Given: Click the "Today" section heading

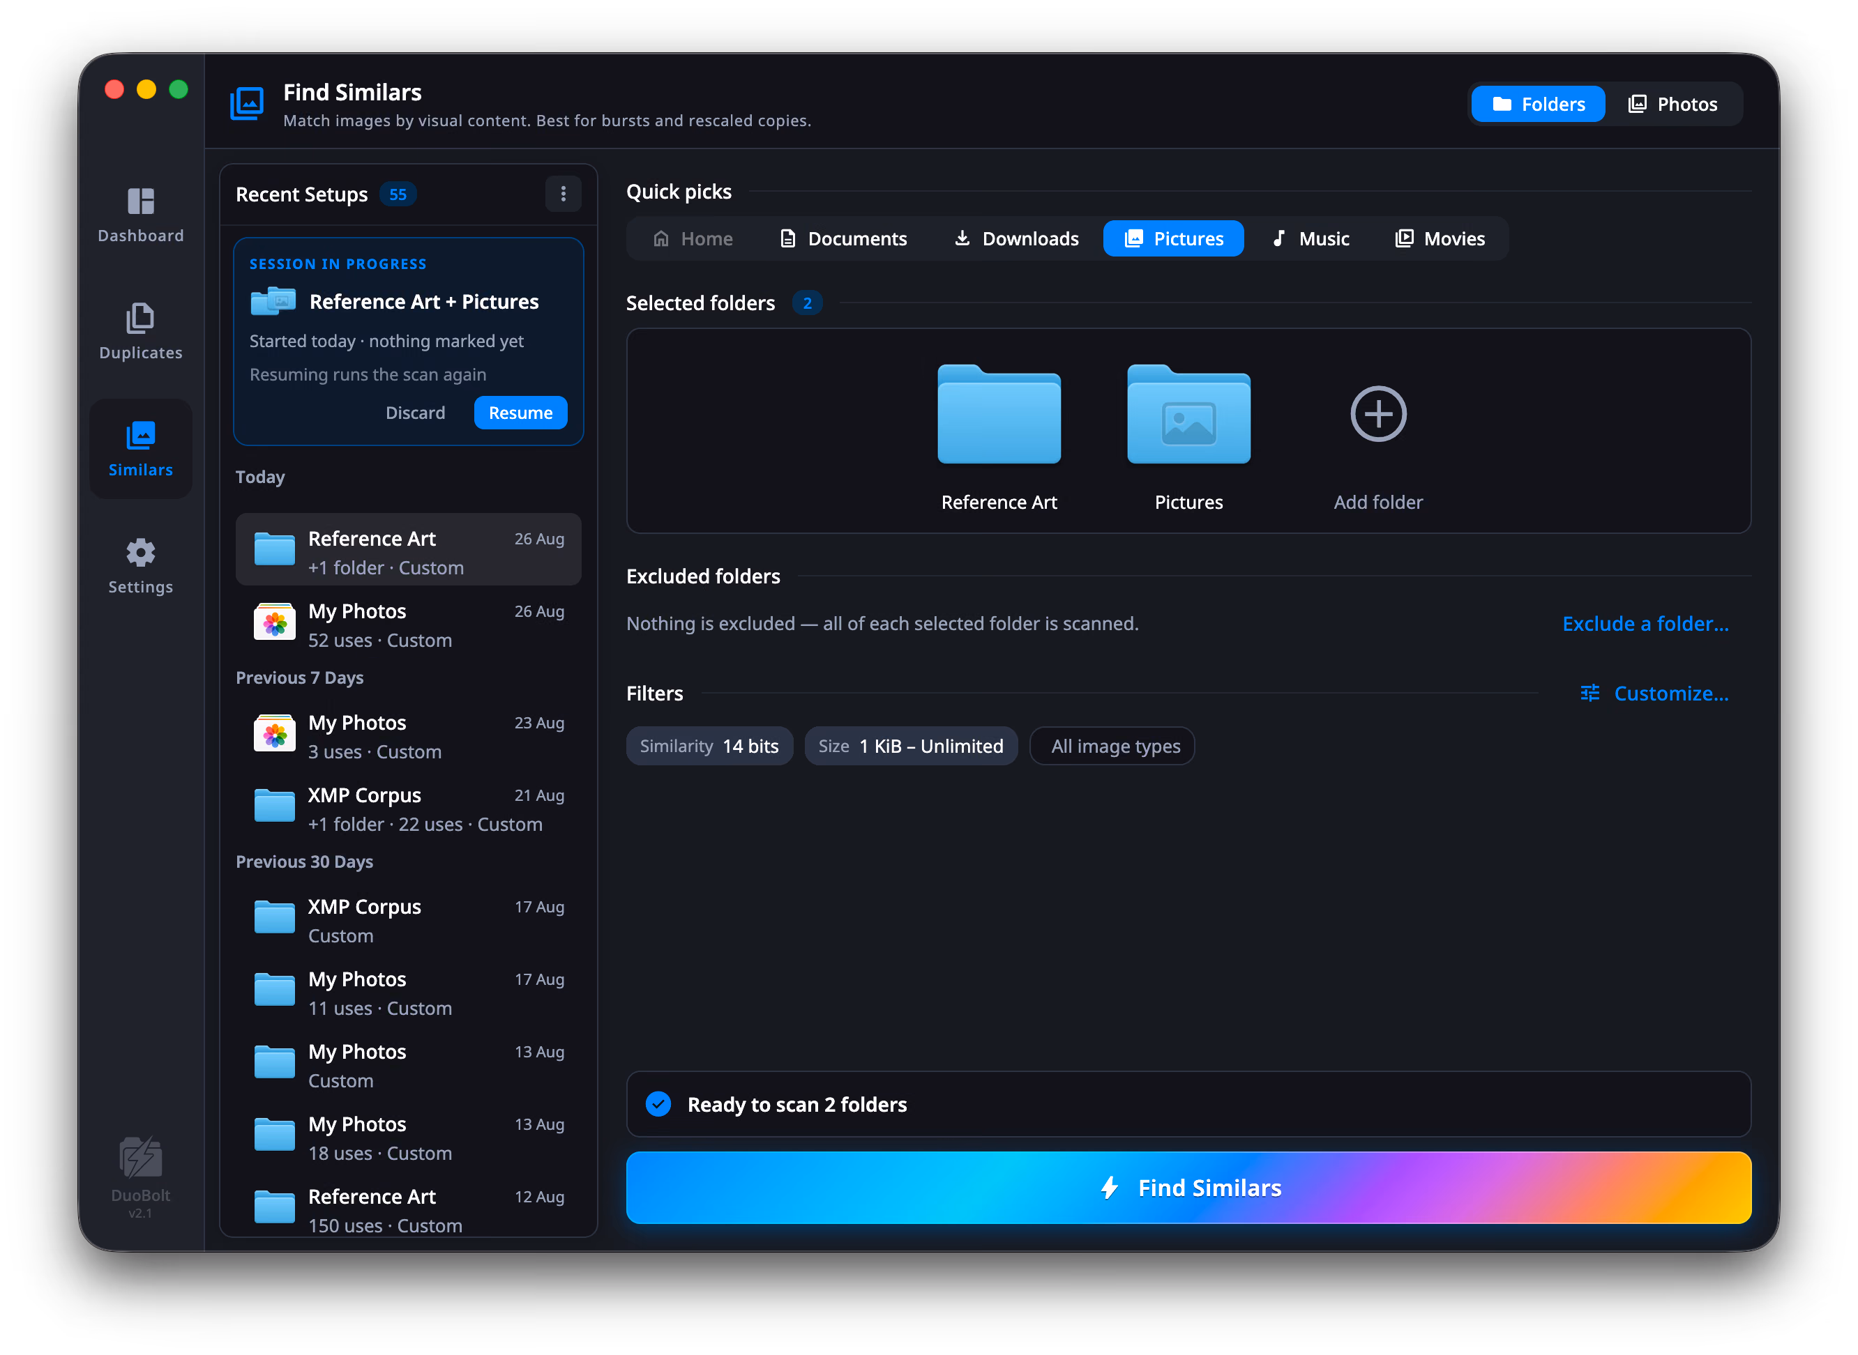Looking at the screenshot, I should 260,477.
